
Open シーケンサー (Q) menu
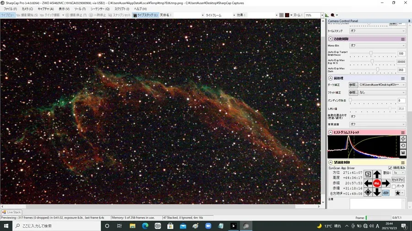(100, 9)
